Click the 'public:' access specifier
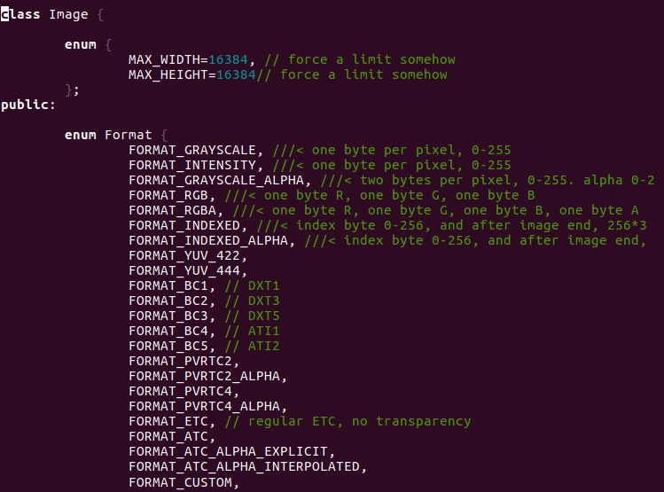 28,105
